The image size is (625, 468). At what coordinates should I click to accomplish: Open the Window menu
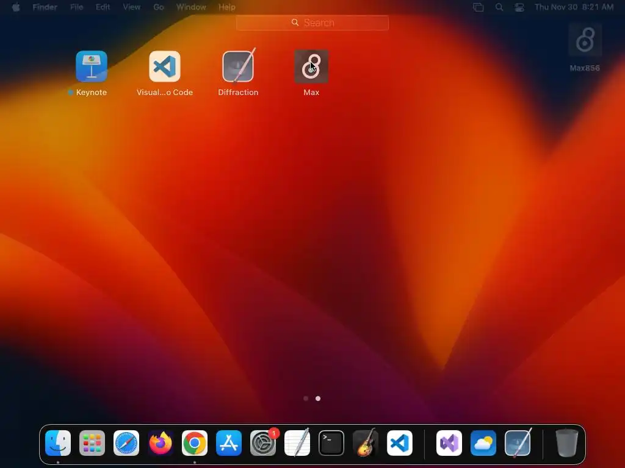[x=191, y=7]
